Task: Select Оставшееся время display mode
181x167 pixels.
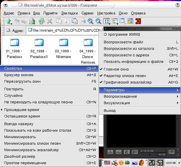Action: (x=49, y=116)
